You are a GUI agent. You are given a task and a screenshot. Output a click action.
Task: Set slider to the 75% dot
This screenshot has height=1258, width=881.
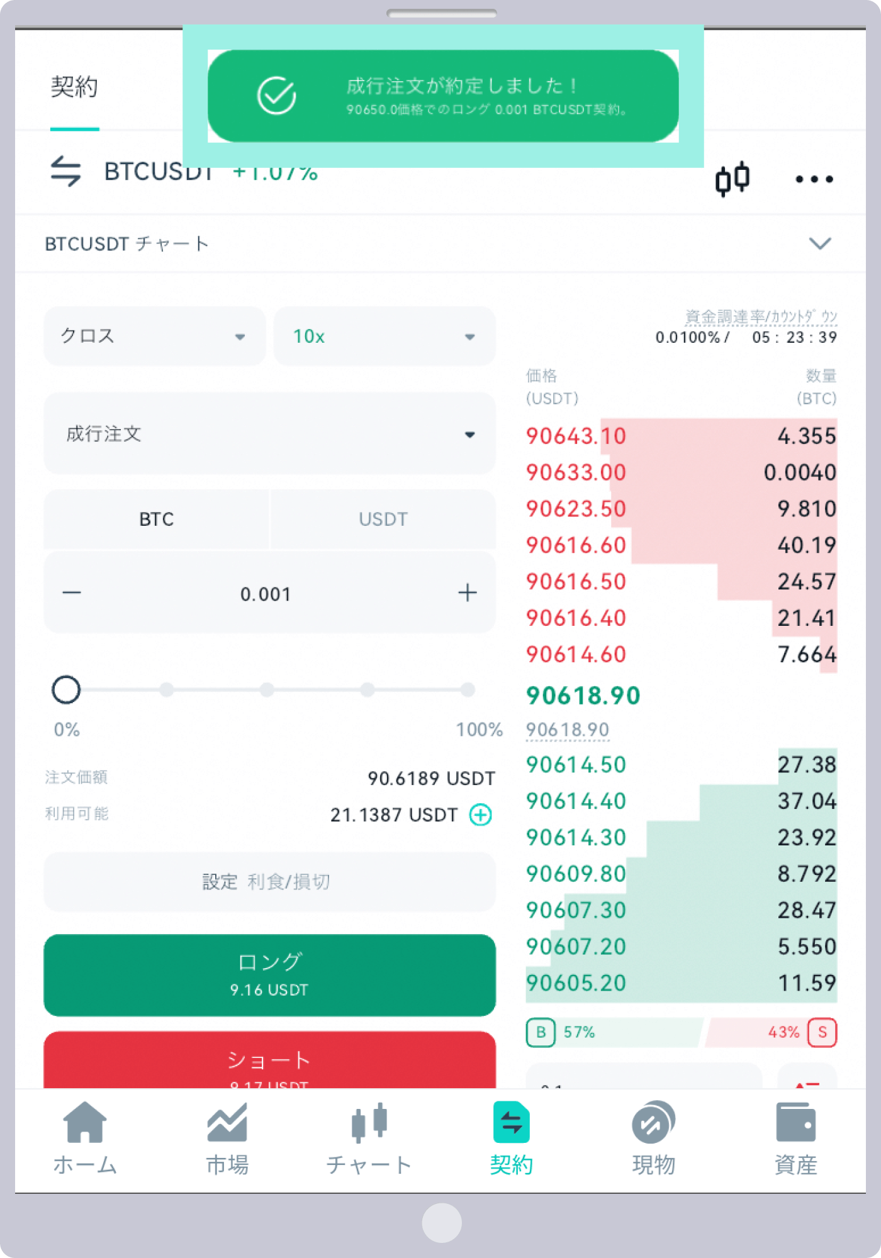coord(368,689)
